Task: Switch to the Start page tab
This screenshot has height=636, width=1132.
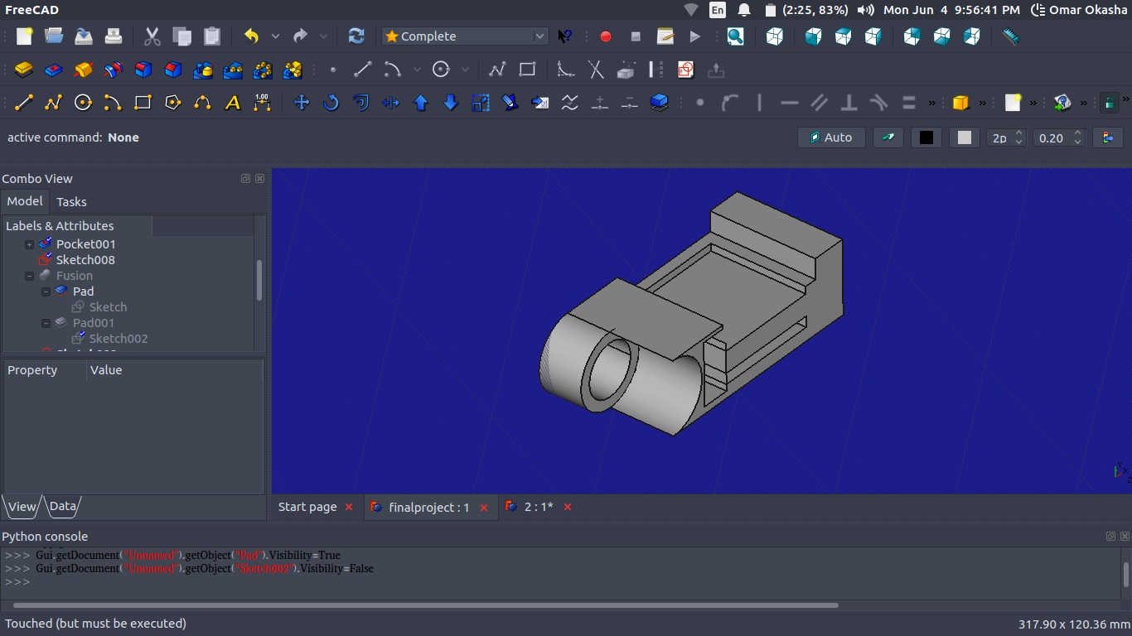Action: (x=307, y=507)
